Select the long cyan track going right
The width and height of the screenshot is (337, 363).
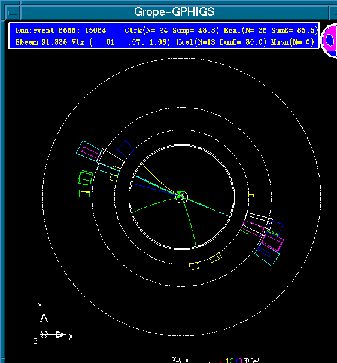coord(208,208)
